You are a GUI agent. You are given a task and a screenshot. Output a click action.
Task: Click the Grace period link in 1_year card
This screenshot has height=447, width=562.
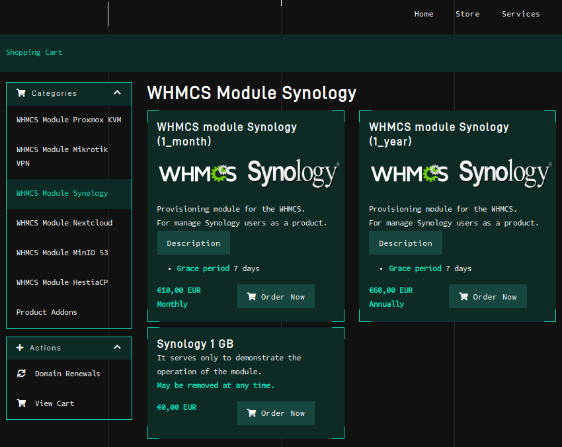tap(415, 268)
